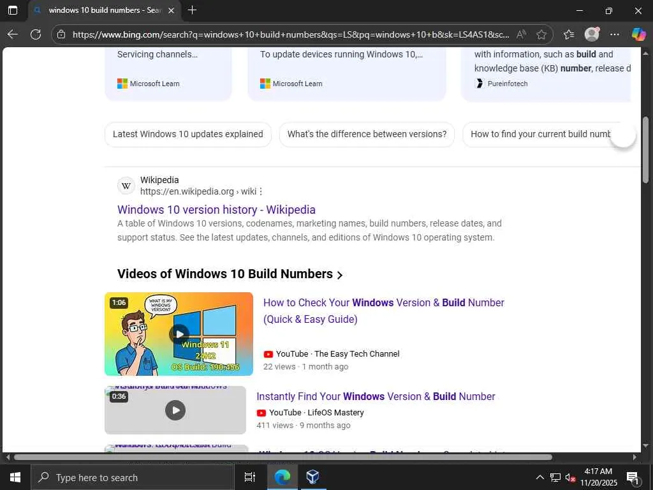The height and width of the screenshot is (490, 653).
Task: Click the taskbar 'Type here to search' box
Action: 133,477
